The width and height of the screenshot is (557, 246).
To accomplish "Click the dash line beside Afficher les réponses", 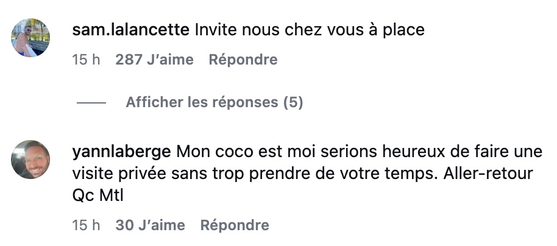I will [x=91, y=103].
